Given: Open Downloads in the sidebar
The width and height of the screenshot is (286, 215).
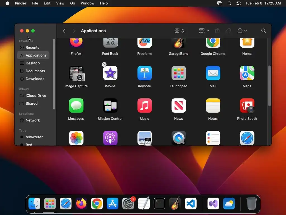Looking at the screenshot, I should pyautogui.click(x=33, y=79).
